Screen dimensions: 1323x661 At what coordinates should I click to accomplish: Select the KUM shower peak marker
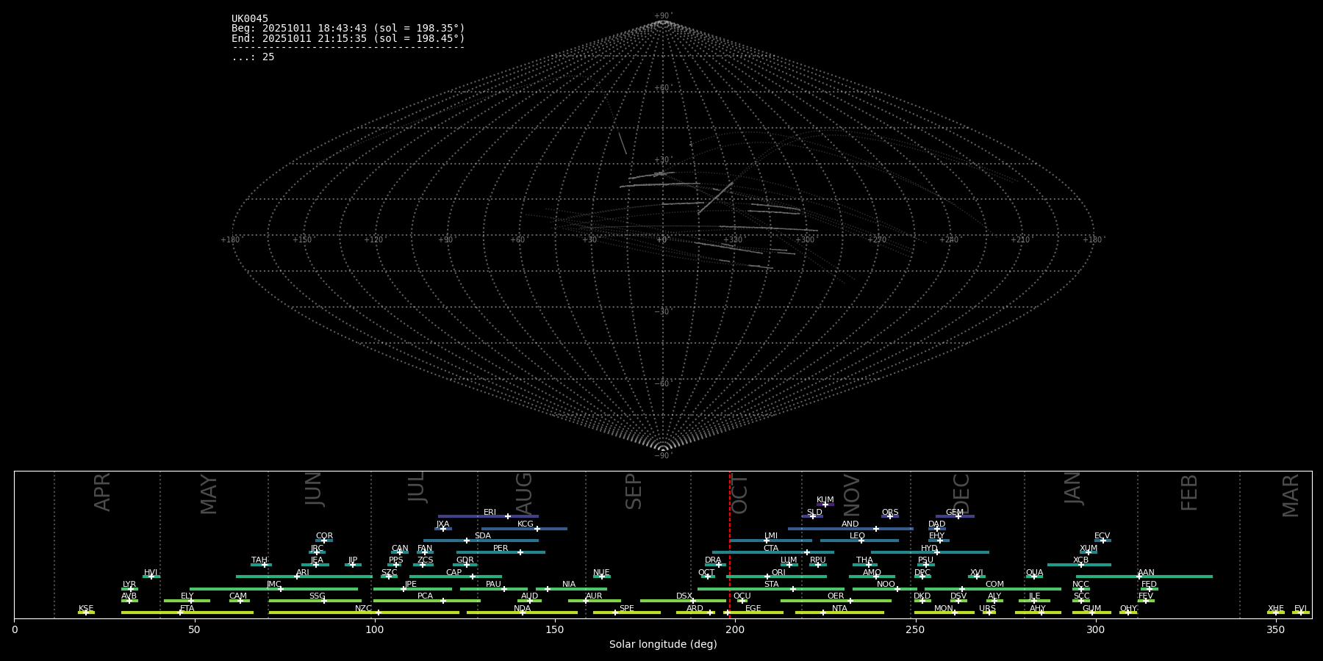[825, 505]
